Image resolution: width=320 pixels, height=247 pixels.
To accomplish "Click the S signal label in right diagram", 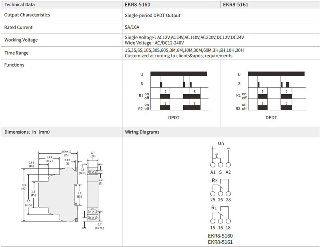I will click(239, 84).
